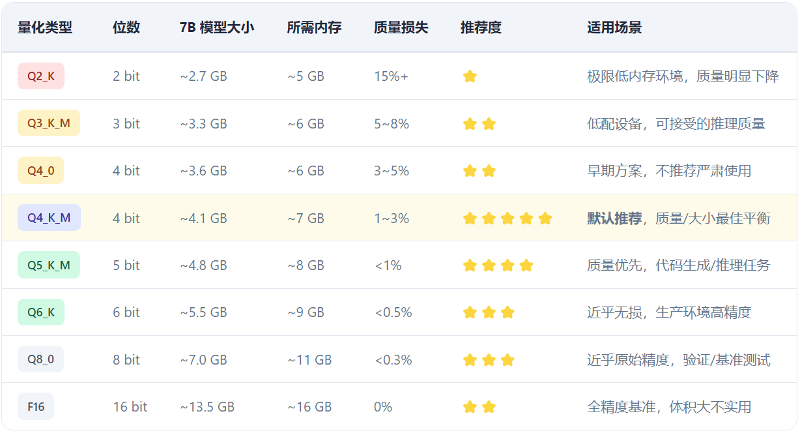Image resolution: width=800 pixels, height=435 pixels.
Task: Click the first star in the Q8_0 row
Action: point(470,360)
